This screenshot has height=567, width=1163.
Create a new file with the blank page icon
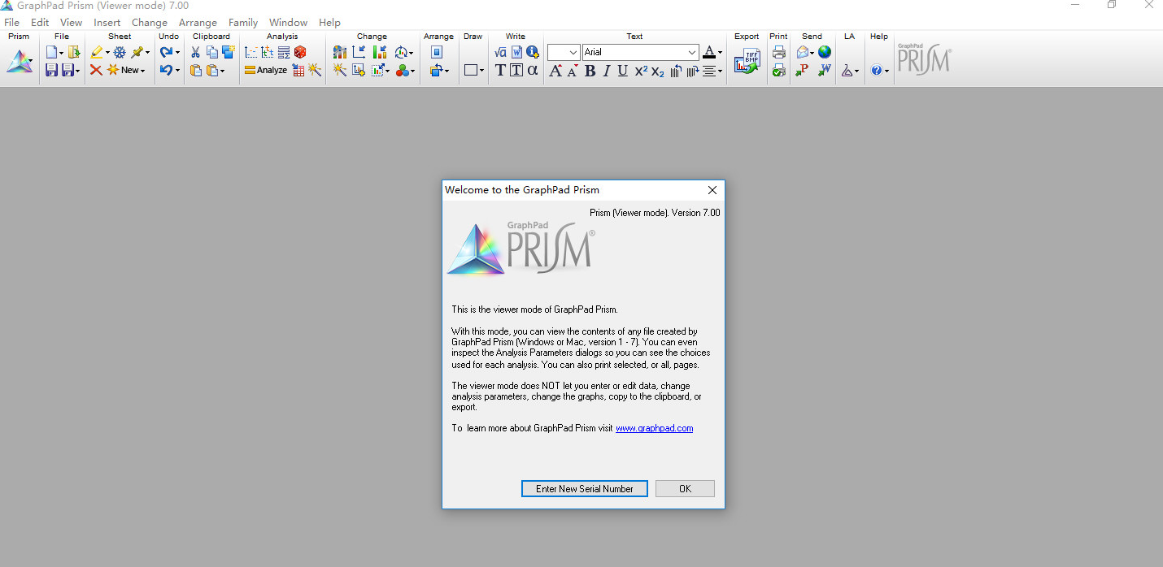[x=52, y=52]
